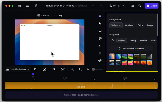The height and width of the screenshot is (102, 162).
Task: Open the Auto aspect ratio dropdown
Action: click(43, 16)
